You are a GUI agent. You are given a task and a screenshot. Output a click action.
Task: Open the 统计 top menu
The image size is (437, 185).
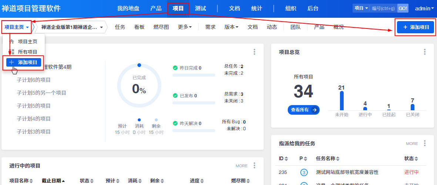tap(256, 9)
